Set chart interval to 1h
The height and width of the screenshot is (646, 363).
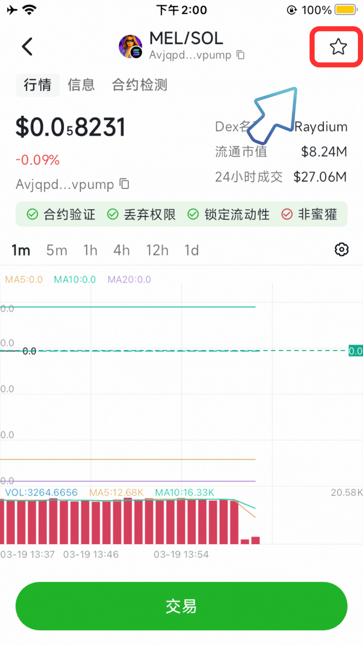[90, 250]
